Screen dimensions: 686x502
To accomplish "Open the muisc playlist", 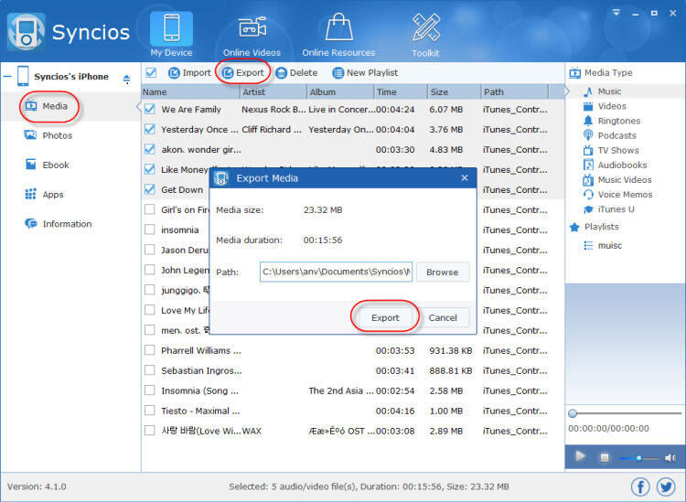I will click(603, 245).
